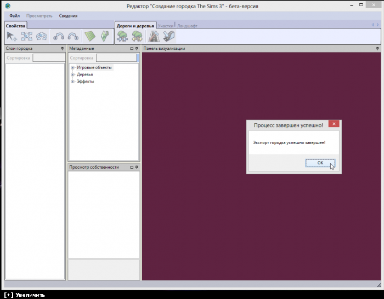Toggle the green terrain grid icon
Screen dimensions: 384x299
pyautogui.click(x=89, y=36)
